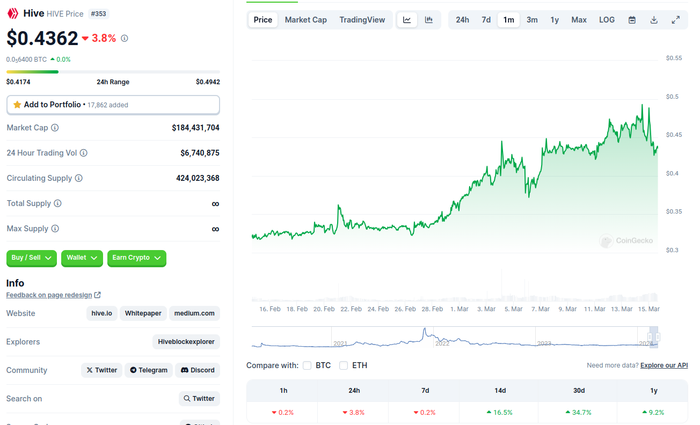
Task: Set chart range to 1m
Action: pyautogui.click(x=508, y=20)
